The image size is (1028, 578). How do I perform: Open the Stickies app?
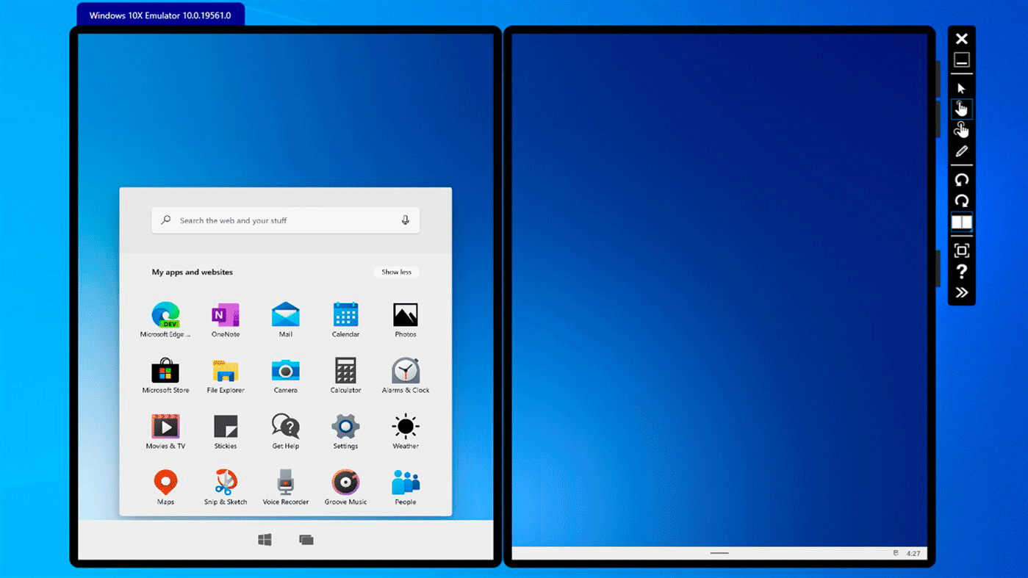tap(226, 431)
